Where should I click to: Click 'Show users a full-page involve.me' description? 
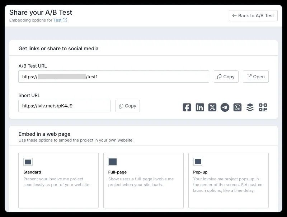pyautogui.click(x=141, y=182)
